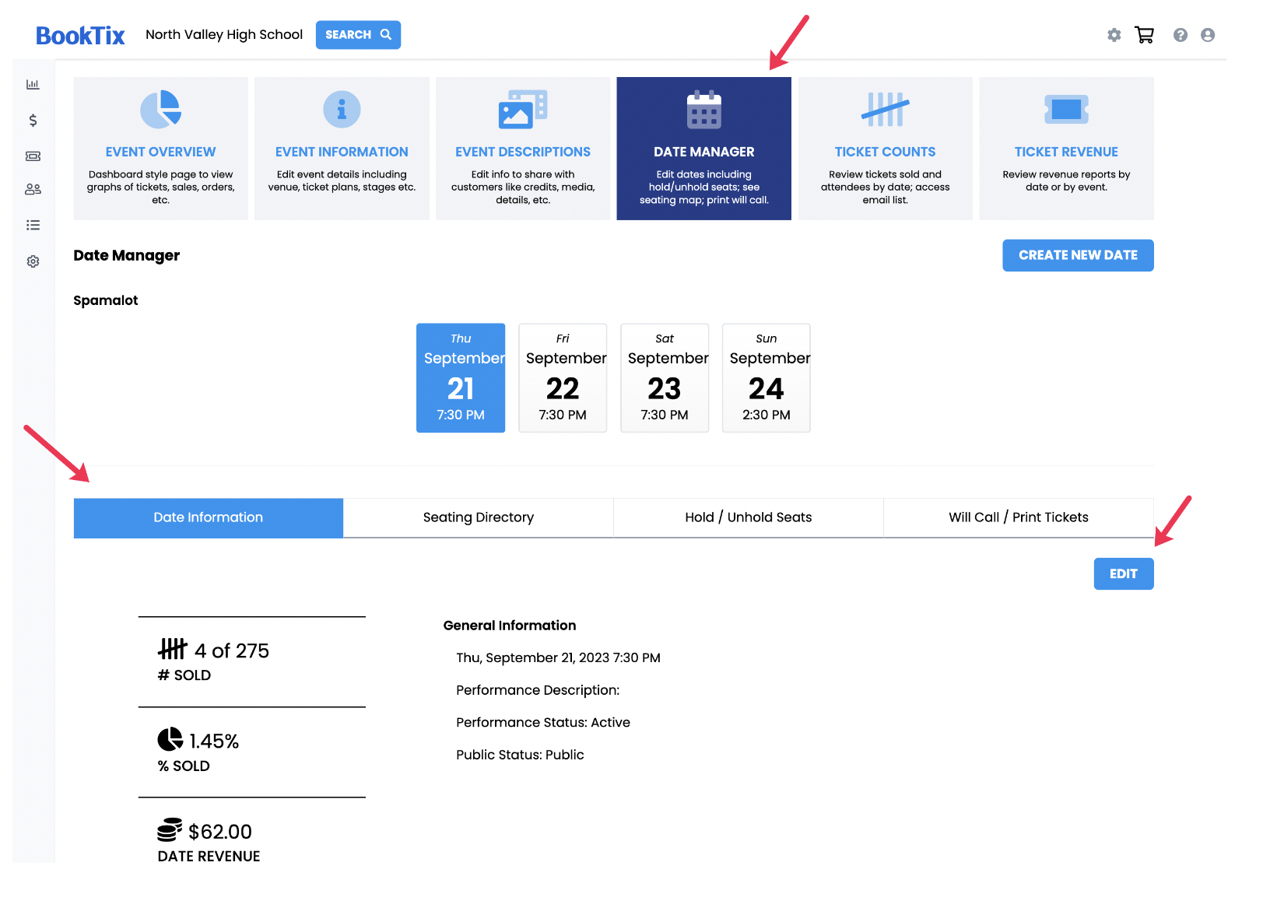The width and height of the screenshot is (1270, 915).
Task: Click North Valley High School name
Action: [224, 35]
